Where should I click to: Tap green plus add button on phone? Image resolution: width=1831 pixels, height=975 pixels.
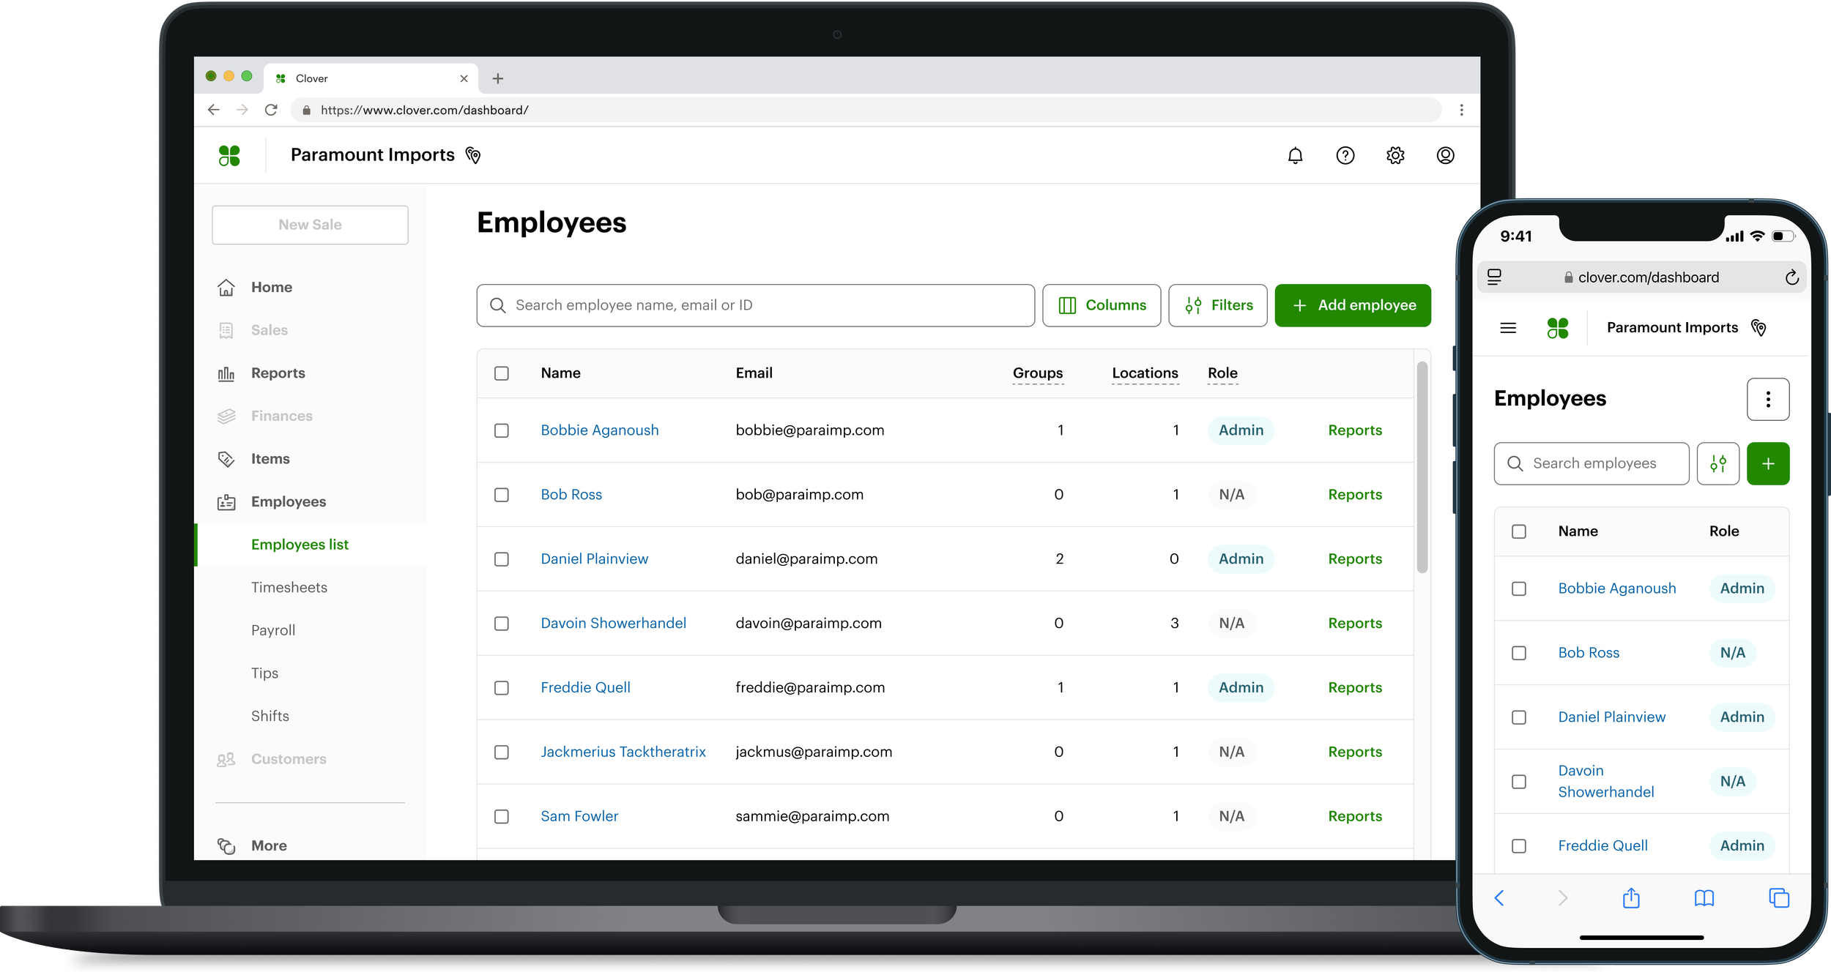(x=1767, y=463)
